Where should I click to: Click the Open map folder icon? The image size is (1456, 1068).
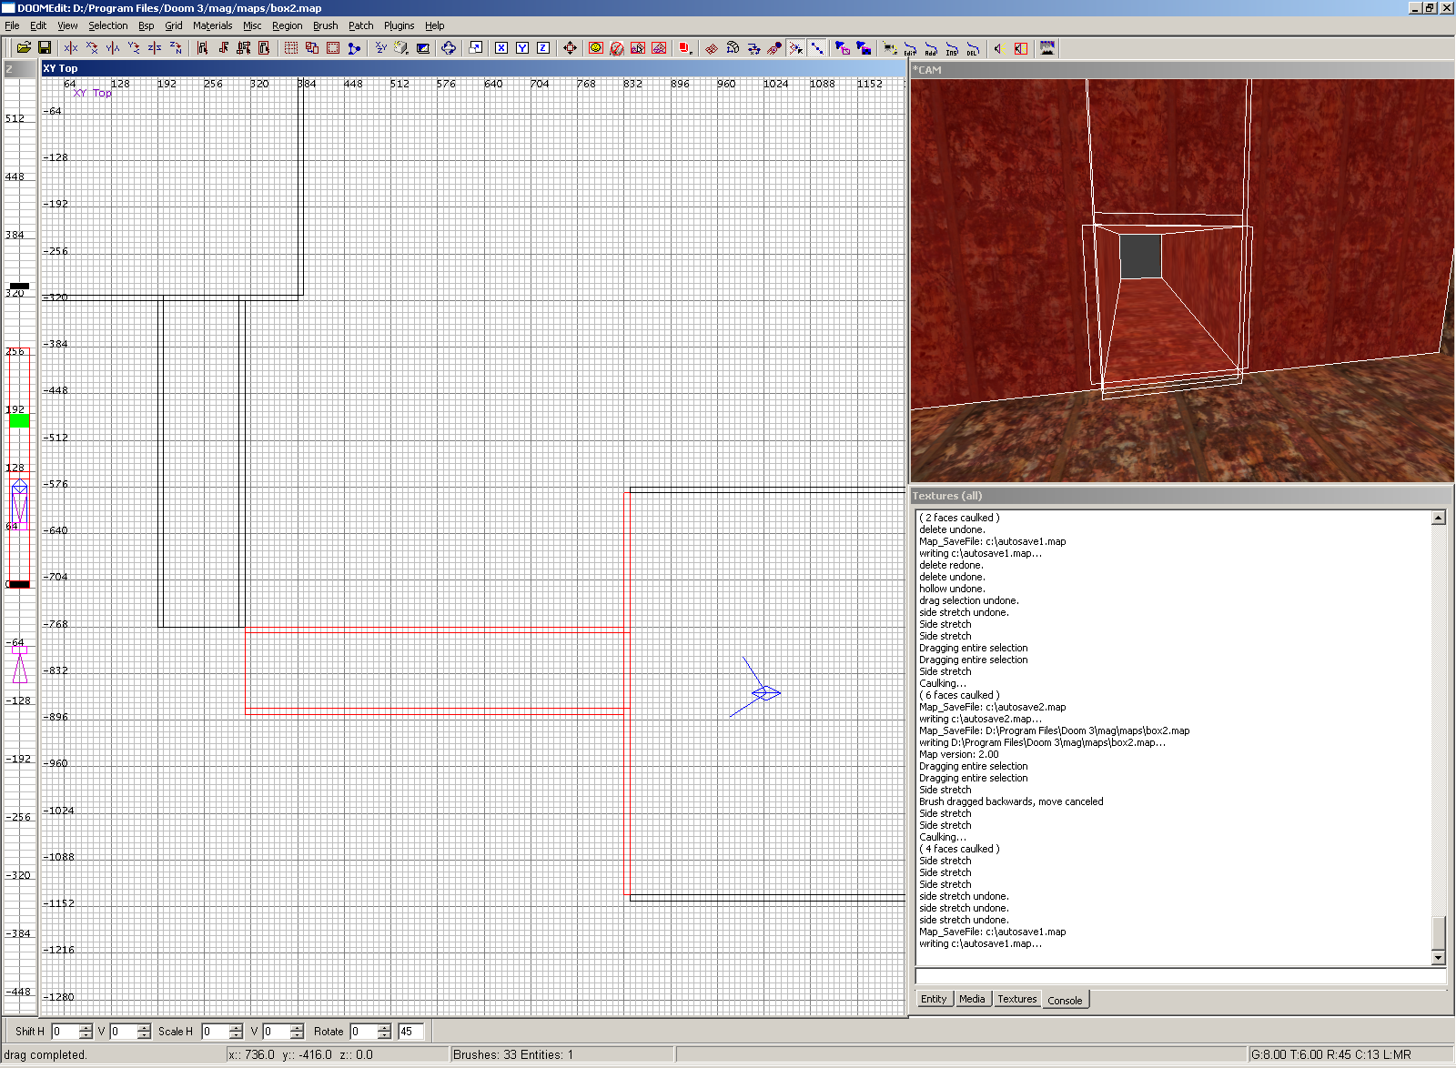tap(24, 48)
